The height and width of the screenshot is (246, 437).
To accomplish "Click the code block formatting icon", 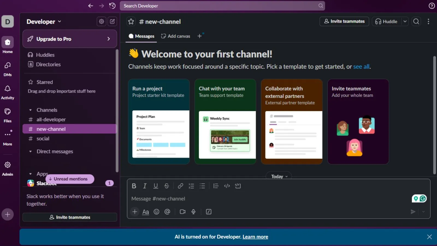I will point(238,186).
